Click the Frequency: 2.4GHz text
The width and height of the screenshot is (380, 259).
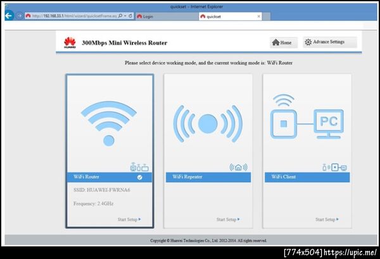[x=93, y=203]
